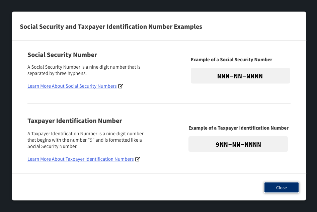Click the divider between the two sections
The height and width of the screenshot is (212, 317).
[x=159, y=104]
